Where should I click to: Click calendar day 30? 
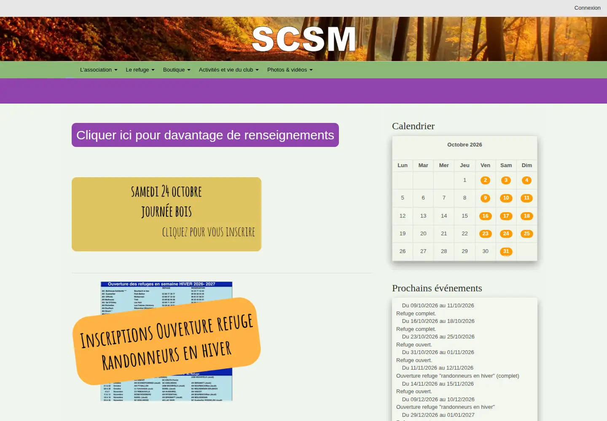(x=485, y=251)
